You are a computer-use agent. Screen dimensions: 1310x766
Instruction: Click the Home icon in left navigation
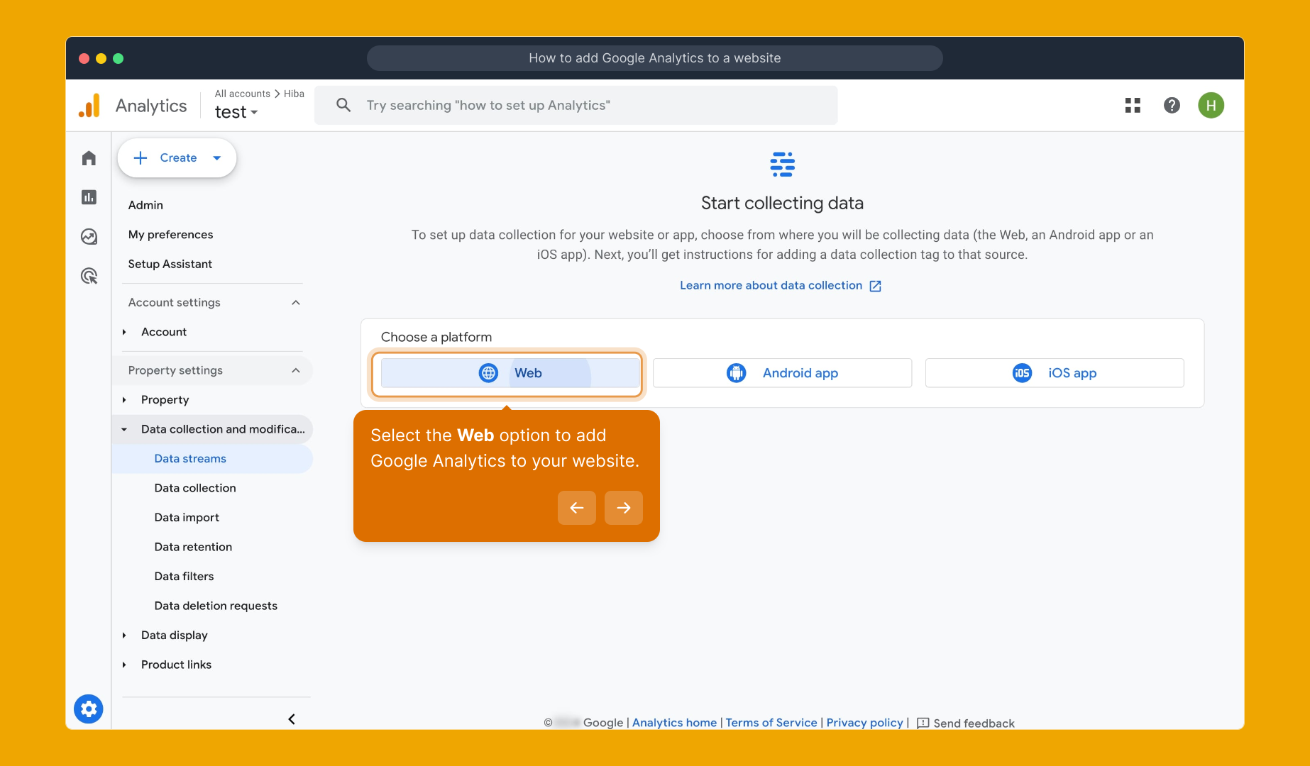coord(88,157)
